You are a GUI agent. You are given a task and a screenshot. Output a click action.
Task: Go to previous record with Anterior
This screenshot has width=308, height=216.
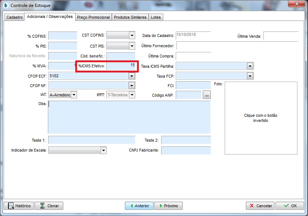[139, 206]
